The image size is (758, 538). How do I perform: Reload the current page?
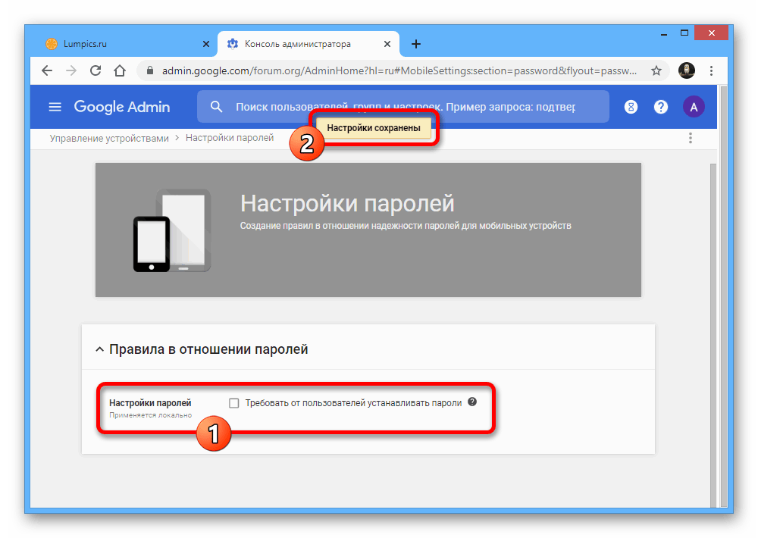point(96,70)
